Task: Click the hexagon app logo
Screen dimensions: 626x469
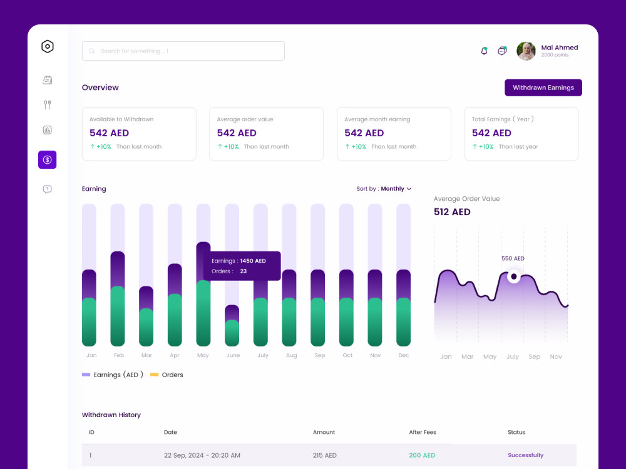Action: [x=48, y=46]
